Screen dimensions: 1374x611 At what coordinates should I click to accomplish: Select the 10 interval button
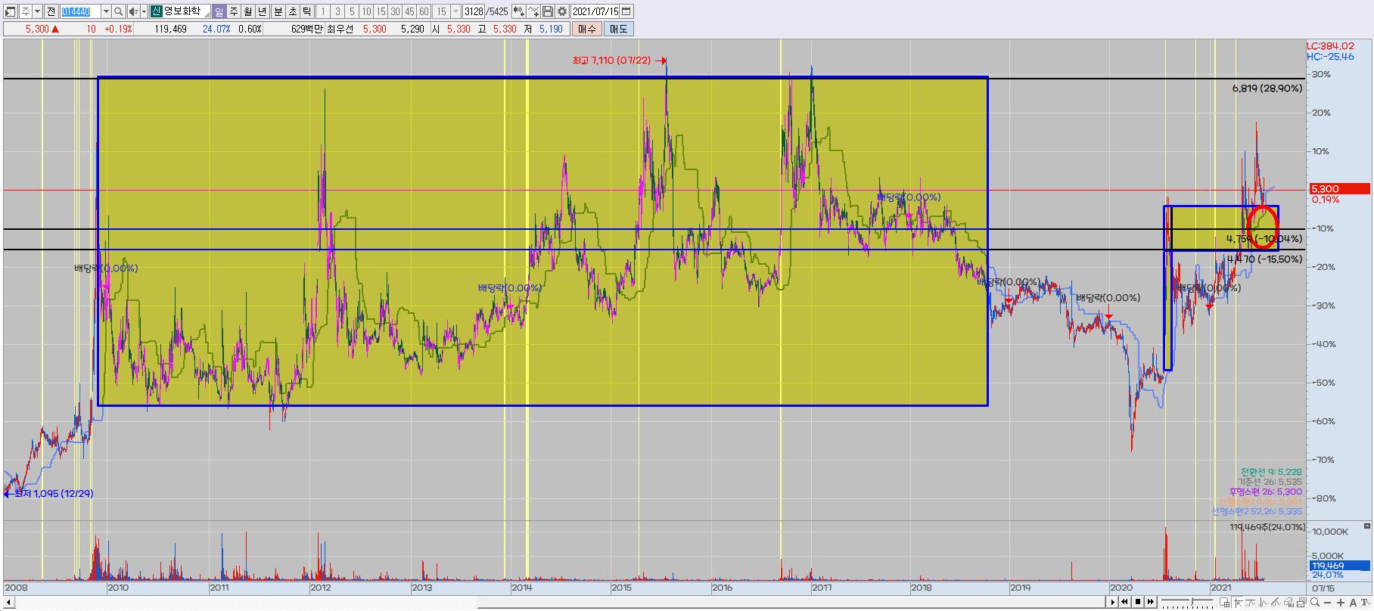[366, 11]
